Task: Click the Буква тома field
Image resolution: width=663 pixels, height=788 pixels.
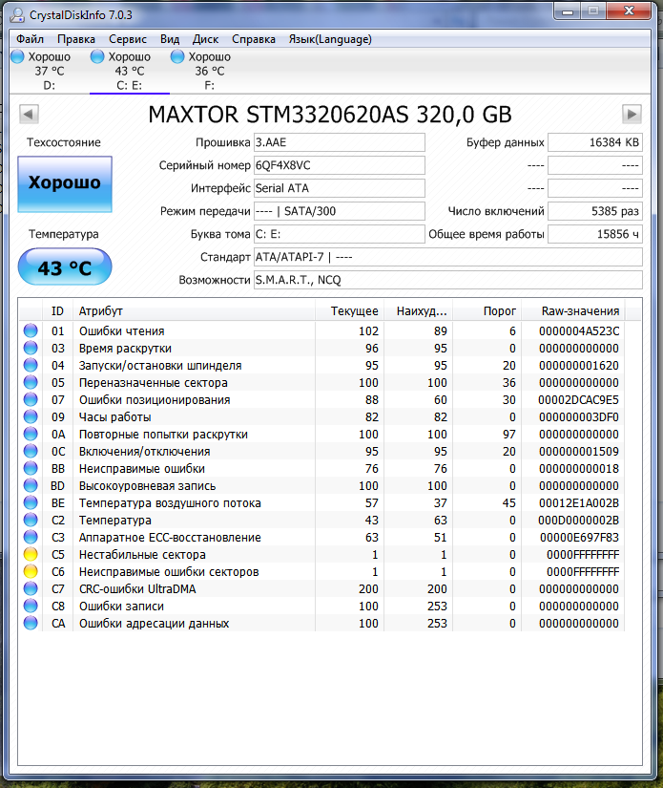Action: tap(340, 234)
